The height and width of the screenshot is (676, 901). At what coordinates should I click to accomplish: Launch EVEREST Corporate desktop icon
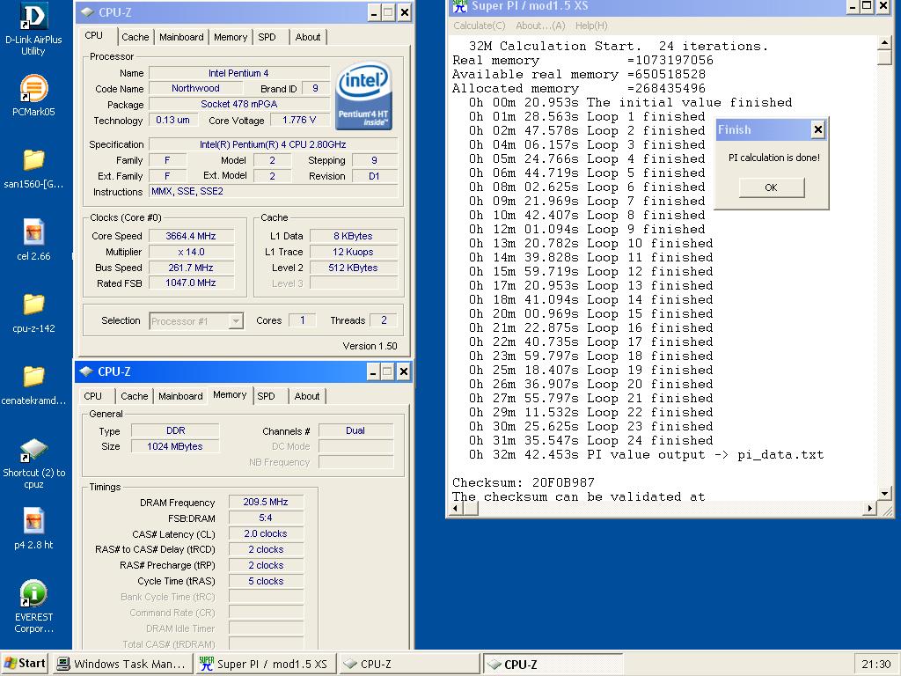33,606
